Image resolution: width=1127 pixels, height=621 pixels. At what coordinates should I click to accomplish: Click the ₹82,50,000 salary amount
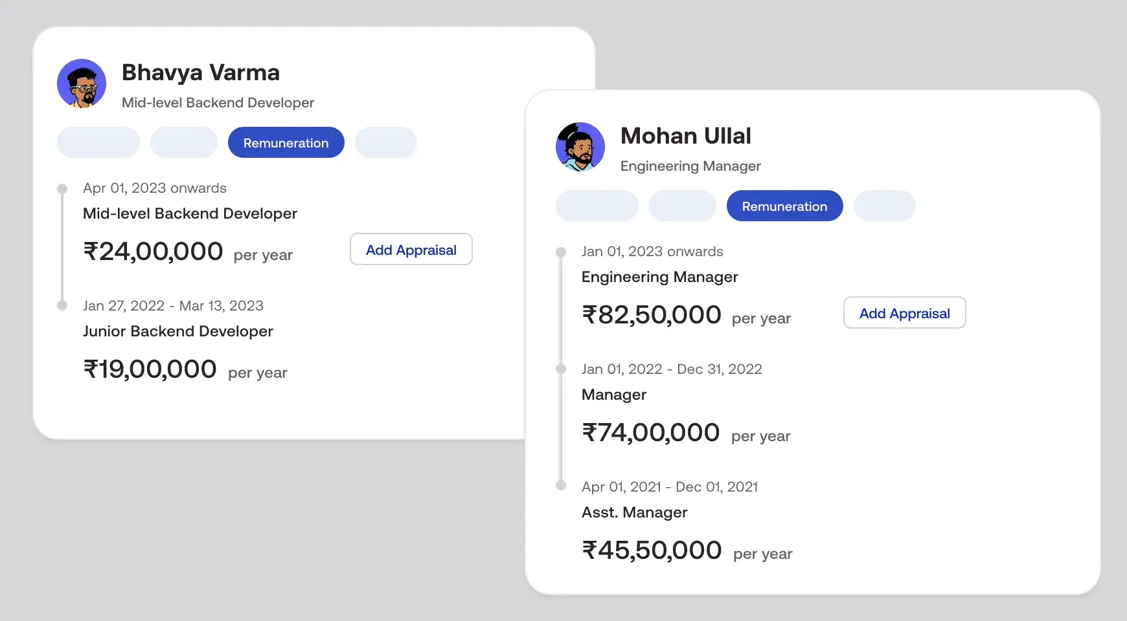(652, 315)
